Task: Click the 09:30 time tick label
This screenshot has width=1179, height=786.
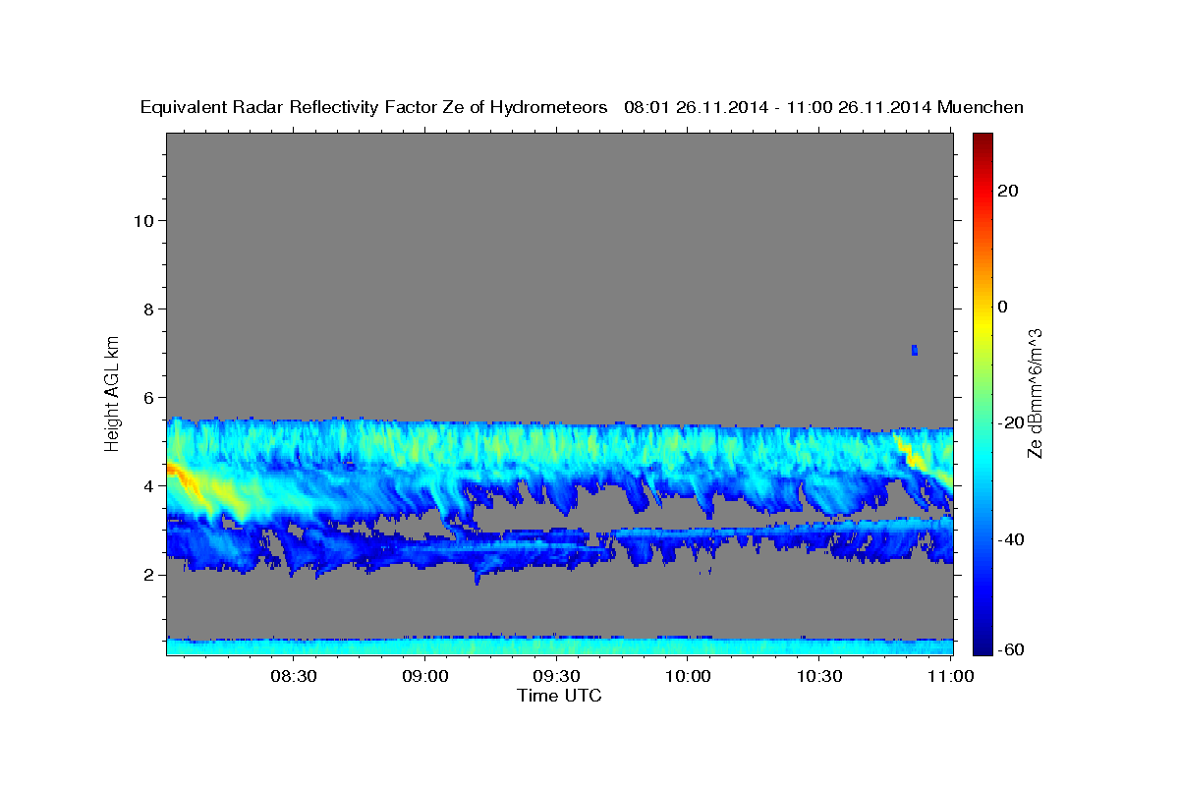Action: (x=557, y=677)
